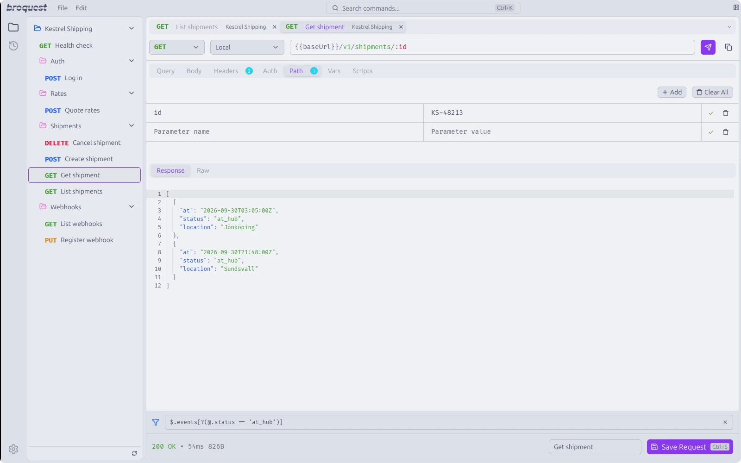Open the Edit menu
This screenshot has height=463, width=741.
coord(81,8)
